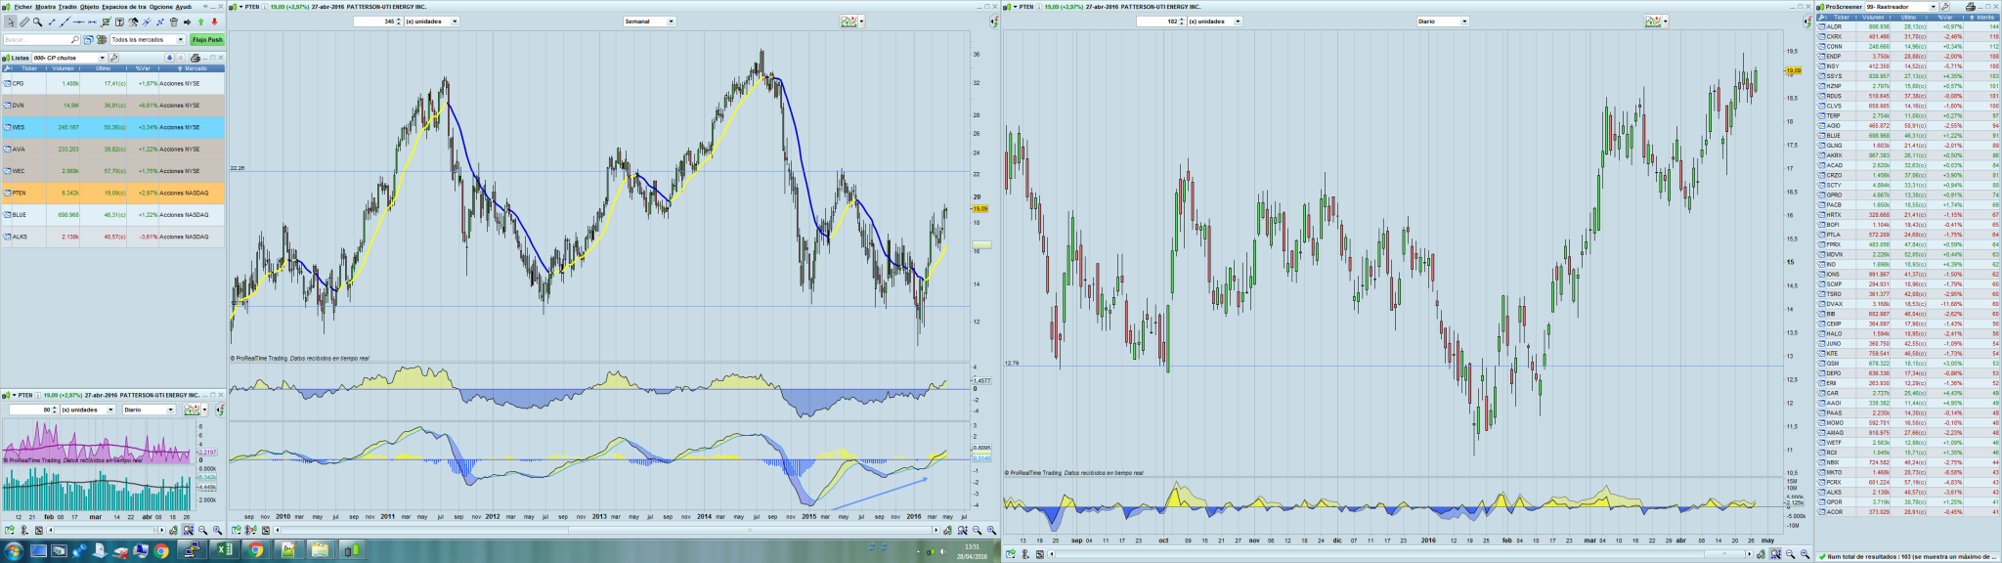This screenshot has height=563, width=2002.
Task: Toggle the Flujo Push mode
Action: pos(207,40)
